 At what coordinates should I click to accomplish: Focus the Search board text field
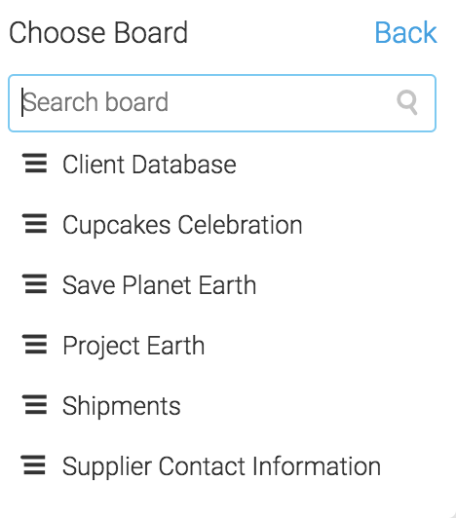[x=222, y=103]
